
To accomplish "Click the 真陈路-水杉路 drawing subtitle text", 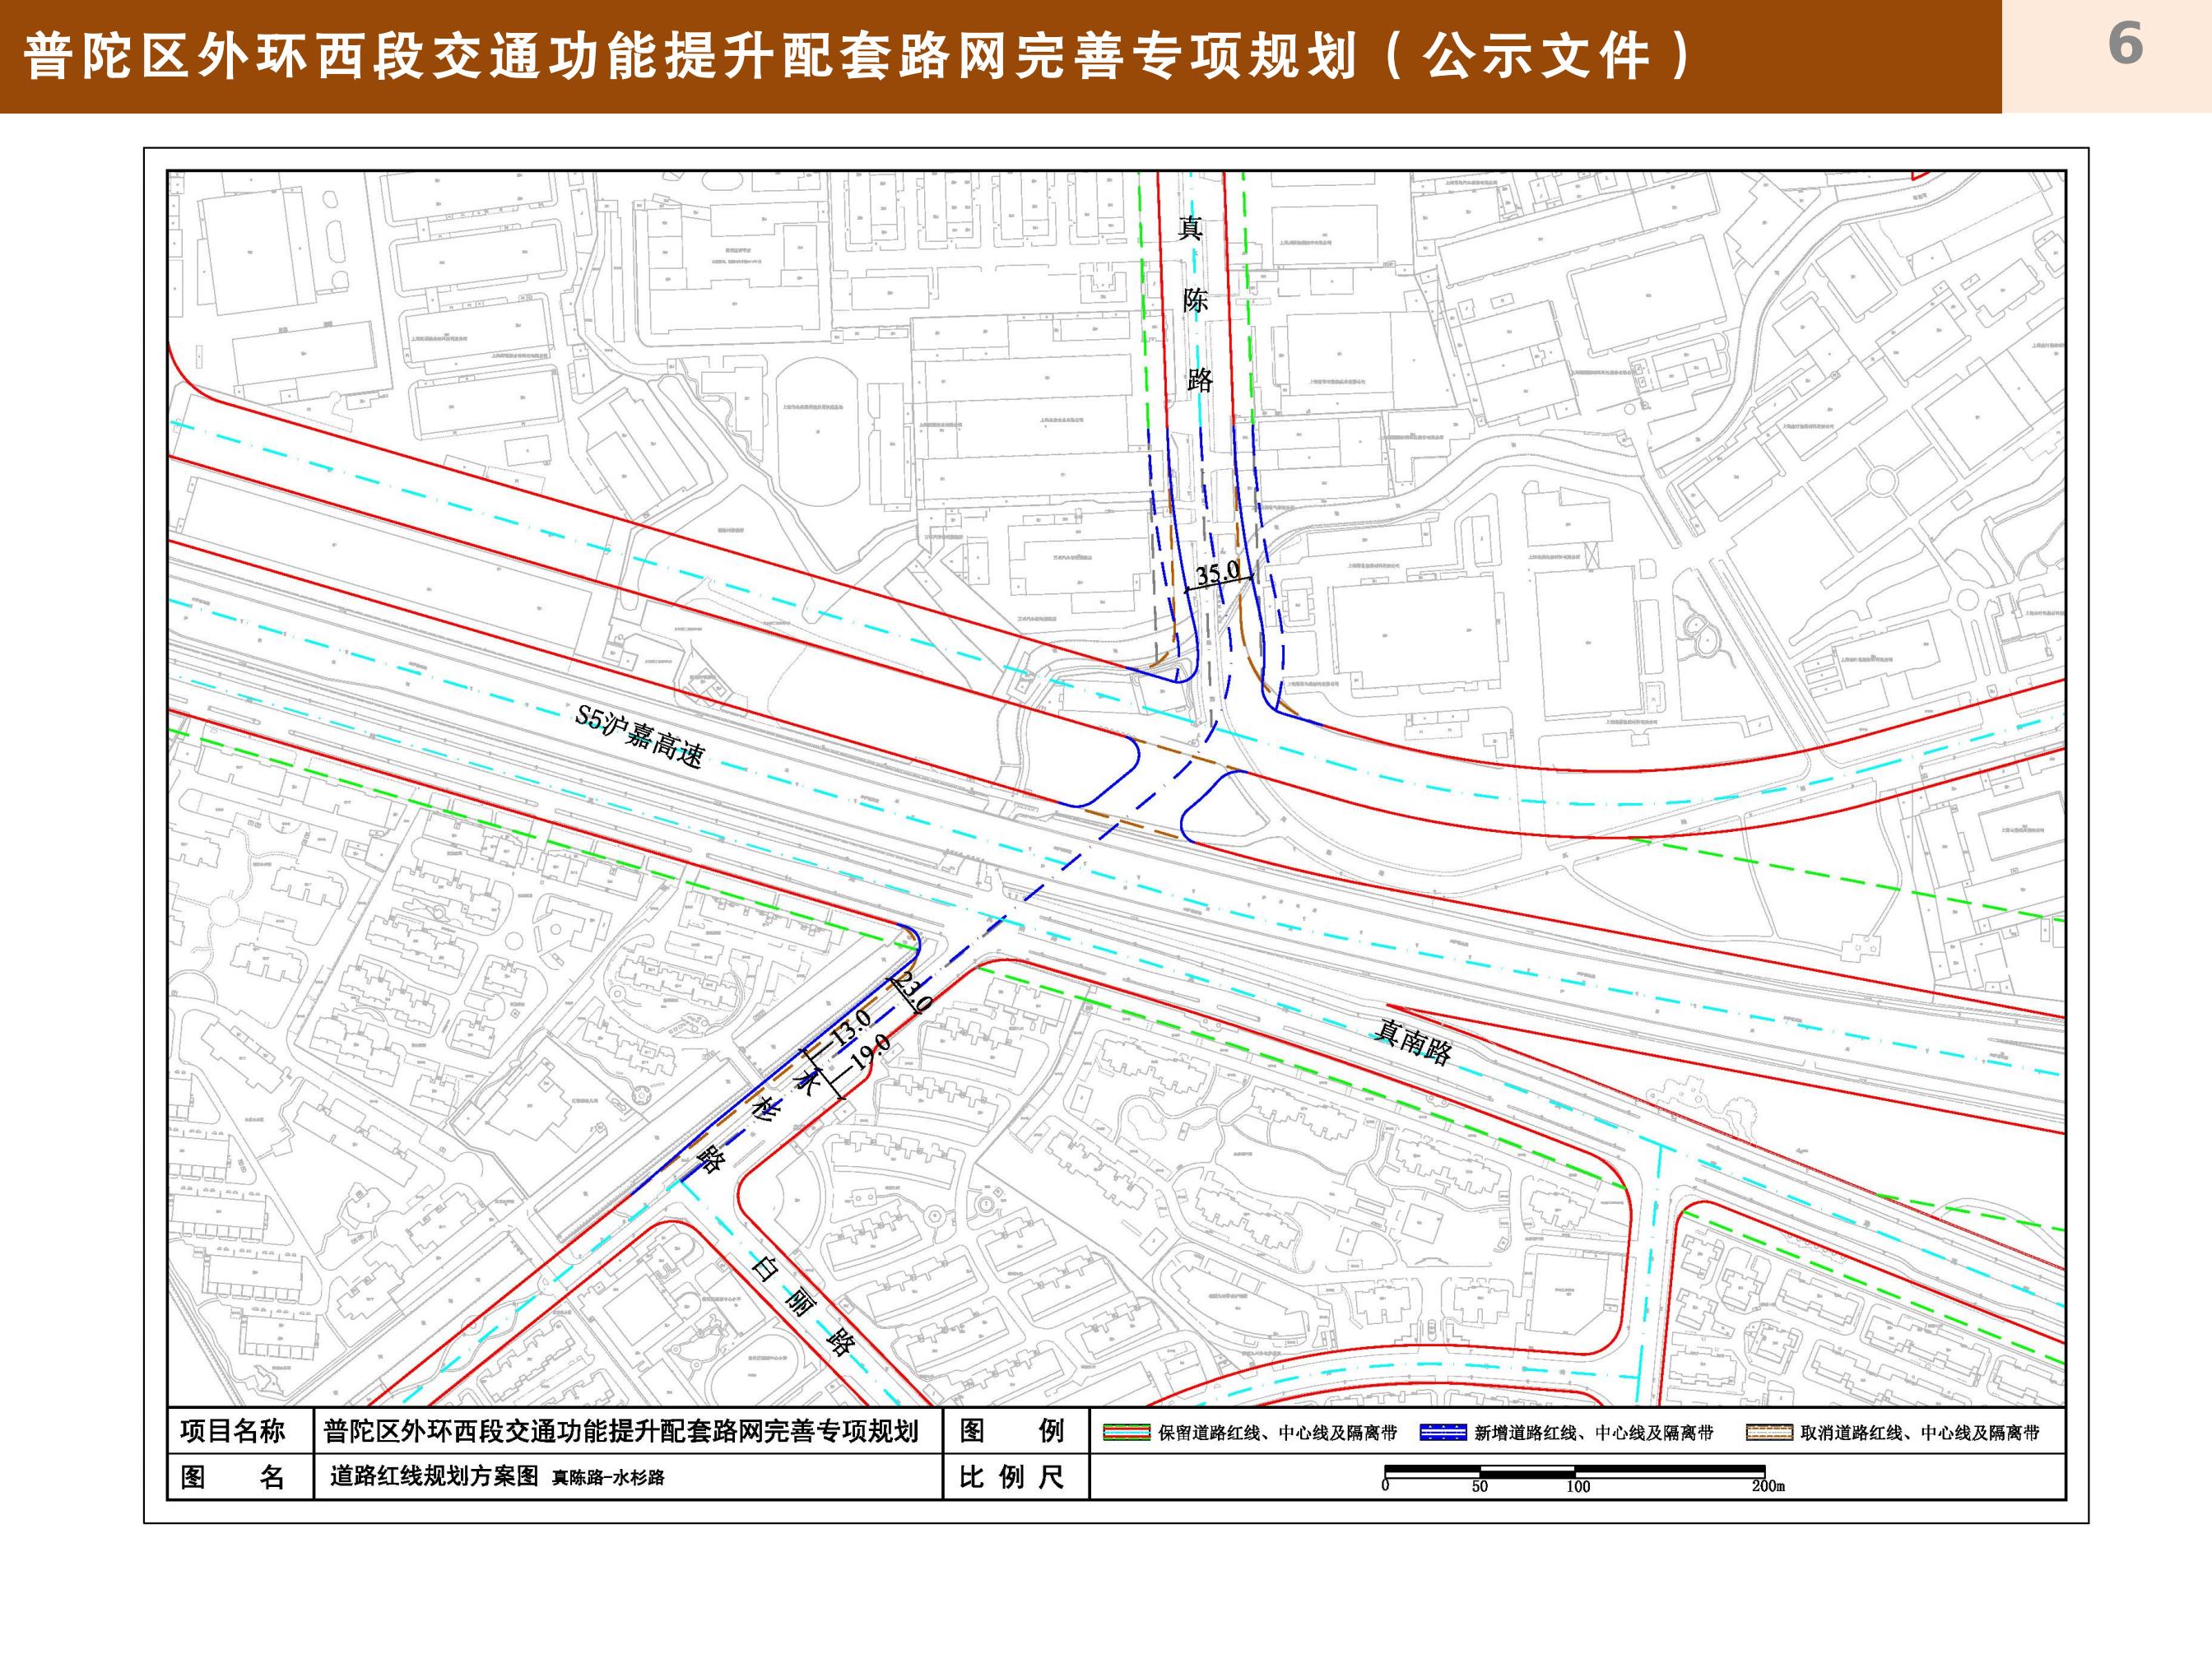I will pos(608,1478).
